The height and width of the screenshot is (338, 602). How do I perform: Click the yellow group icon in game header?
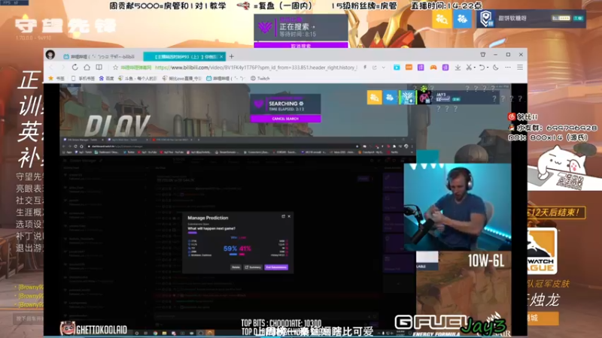click(x=442, y=18)
